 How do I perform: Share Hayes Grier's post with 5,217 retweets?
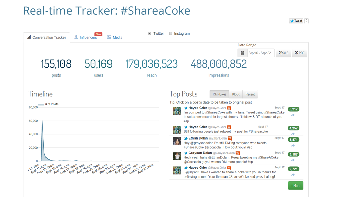click(x=293, y=115)
